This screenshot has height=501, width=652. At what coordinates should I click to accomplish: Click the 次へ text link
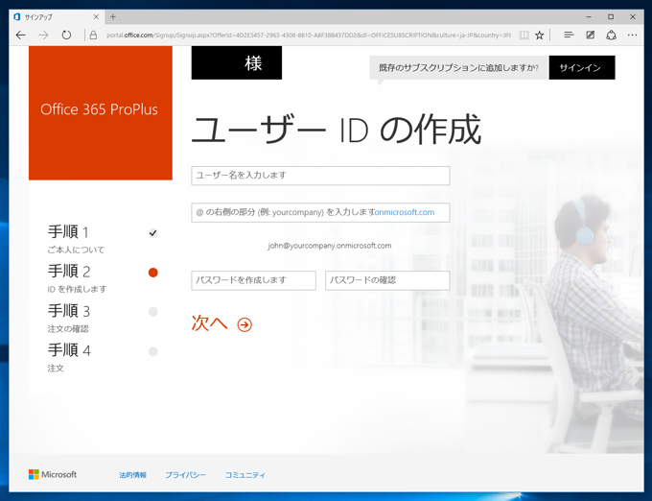209,322
